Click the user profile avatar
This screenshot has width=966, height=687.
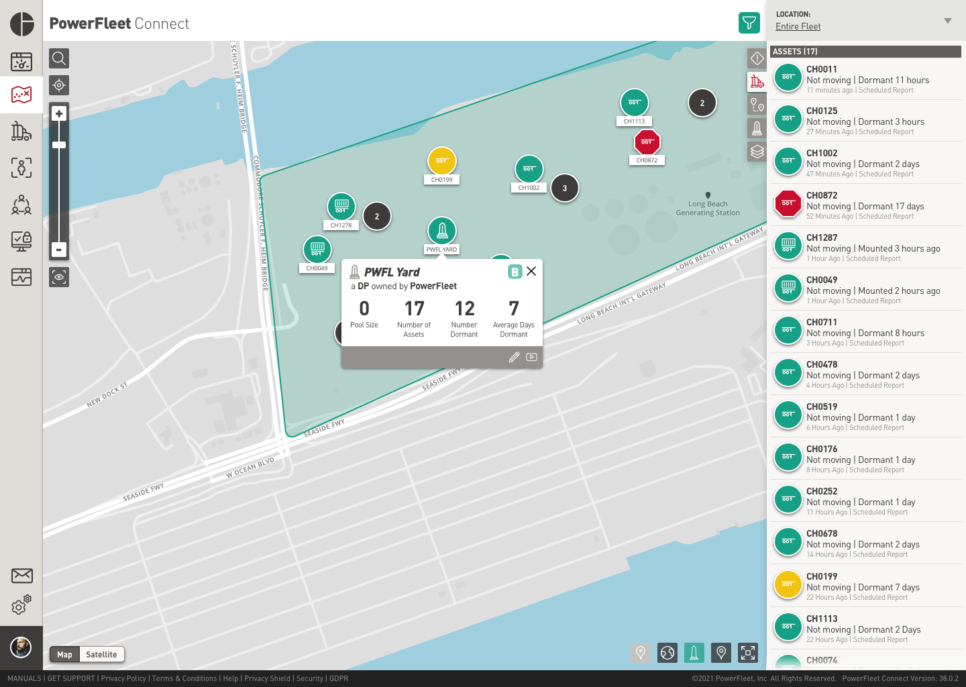(x=21, y=647)
